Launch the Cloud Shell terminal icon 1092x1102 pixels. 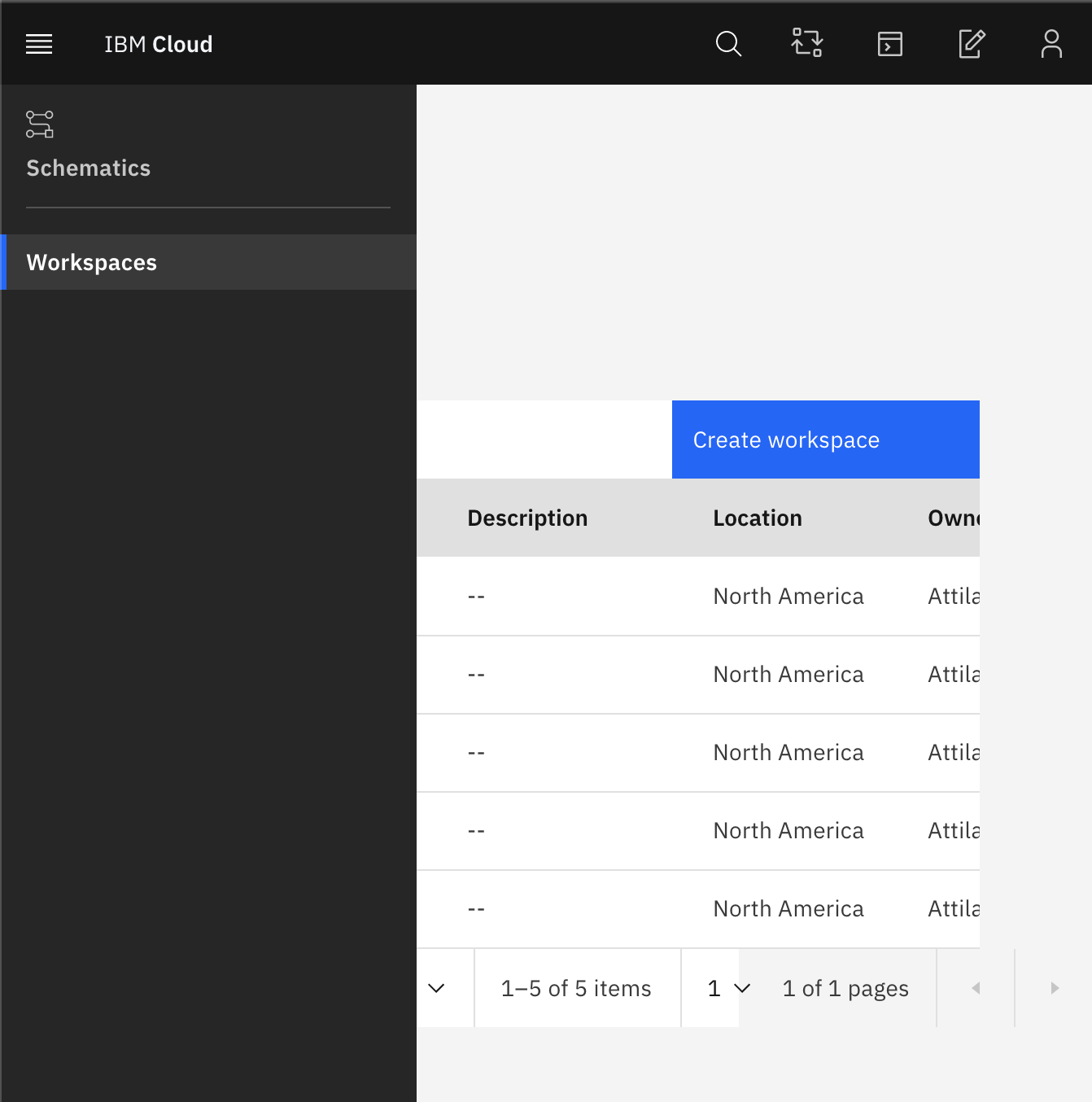tap(889, 44)
